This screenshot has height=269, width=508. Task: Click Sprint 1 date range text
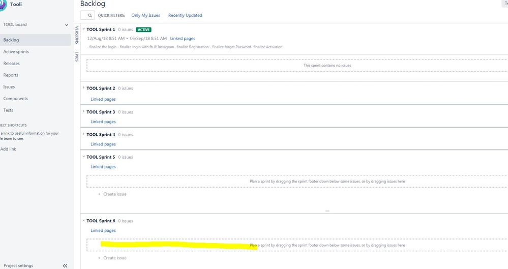[127, 38]
